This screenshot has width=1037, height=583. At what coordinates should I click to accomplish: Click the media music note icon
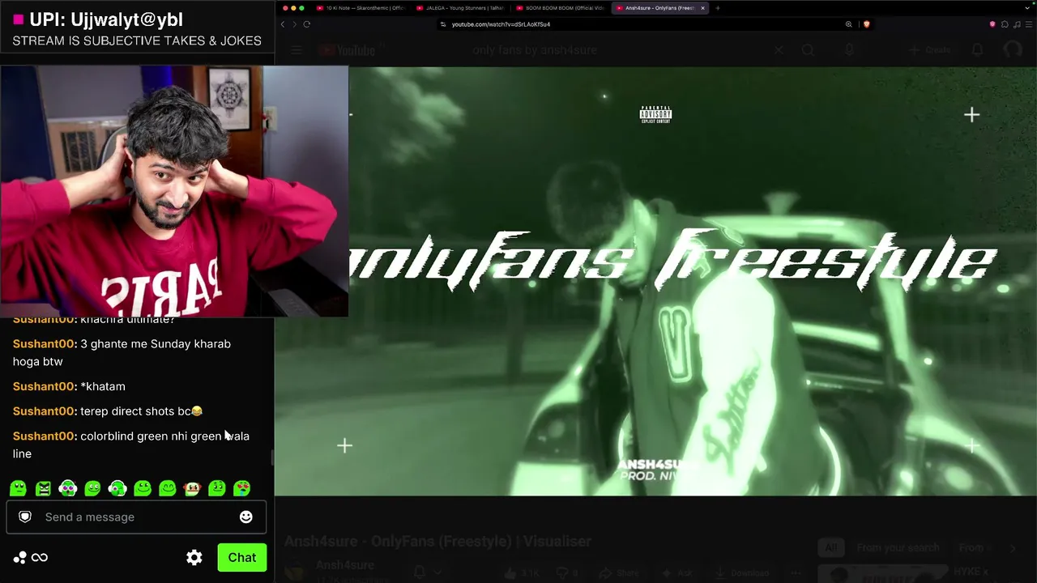click(1016, 24)
